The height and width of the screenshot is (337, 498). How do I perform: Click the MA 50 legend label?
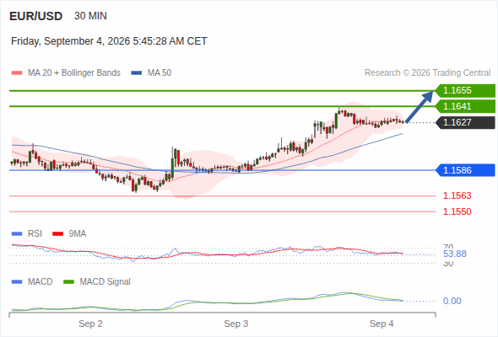(x=160, y=73)
